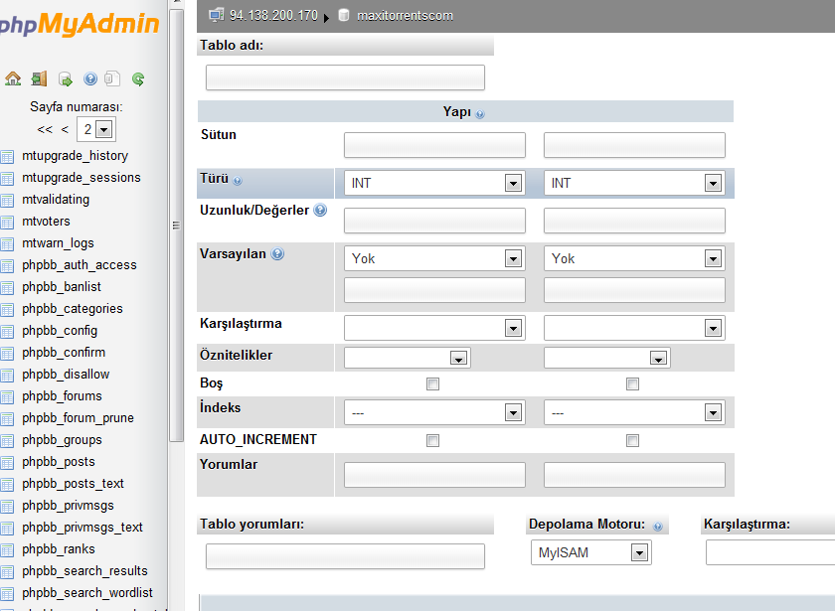This screenshot has width=835, height=611.
Task: Open the phpbb_auth_access table
Action: tap(80, 265)
